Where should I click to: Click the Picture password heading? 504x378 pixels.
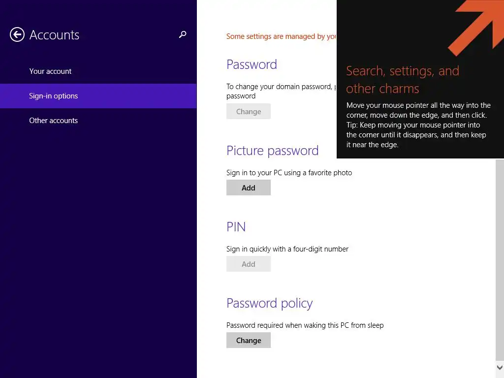[273, 151]
